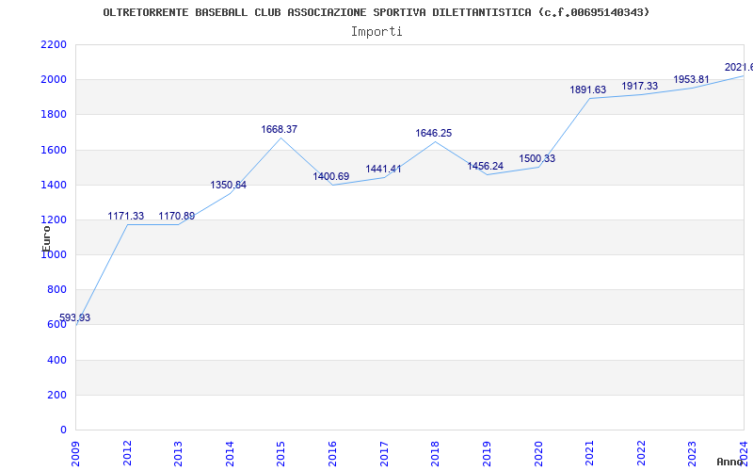This screenshot has height=471, width=753.
Task: Click the Importi chart subtitle
Action: (376, 32)
